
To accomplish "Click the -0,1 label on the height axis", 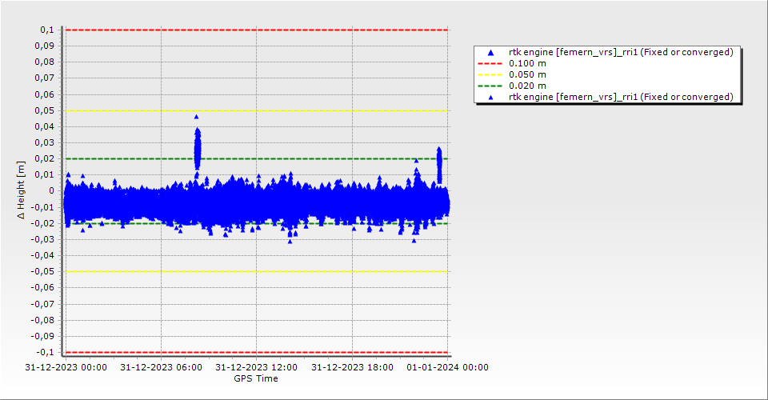I will pyautogui.click(x=45, y=352).
